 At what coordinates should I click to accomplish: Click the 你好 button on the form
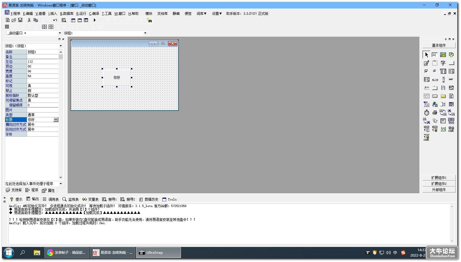[x=117, y=77]
